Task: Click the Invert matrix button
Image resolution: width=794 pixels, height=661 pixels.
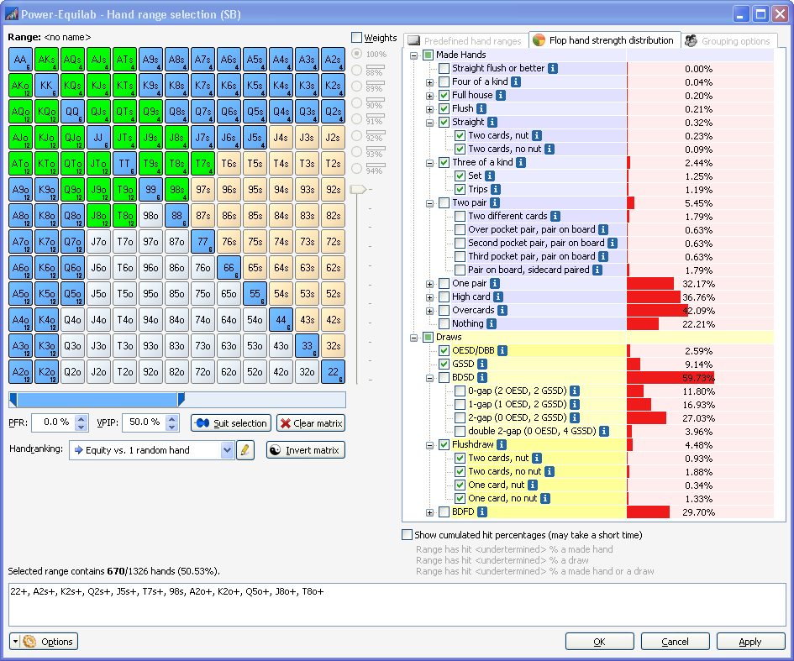Action: point(305,450)
